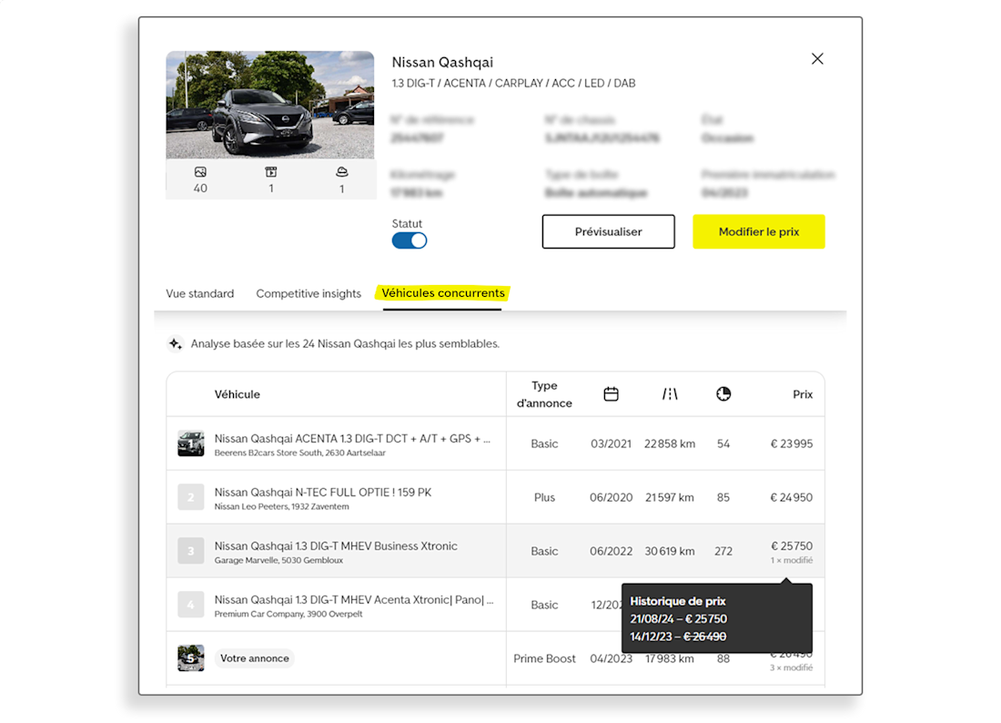This screenshot has width=1001, height=723.
Task: Click 22 858 km mileage cell
Action: click(670, 443)
